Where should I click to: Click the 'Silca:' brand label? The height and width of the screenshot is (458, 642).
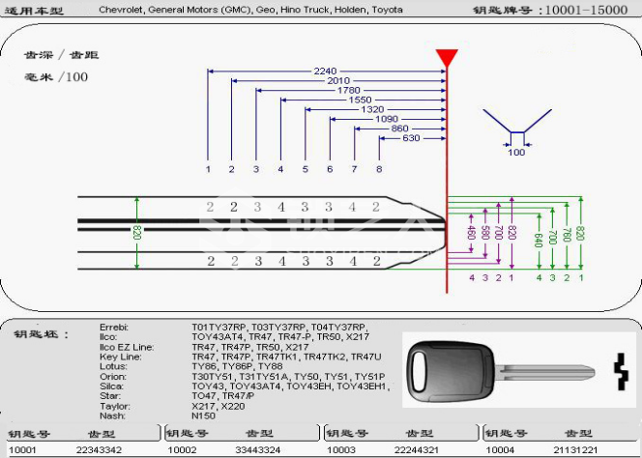(x=112, y=386)
